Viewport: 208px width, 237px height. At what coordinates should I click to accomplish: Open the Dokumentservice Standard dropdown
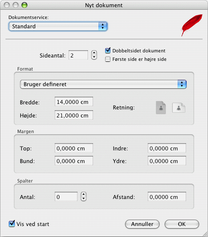click(x=58, y=26)
